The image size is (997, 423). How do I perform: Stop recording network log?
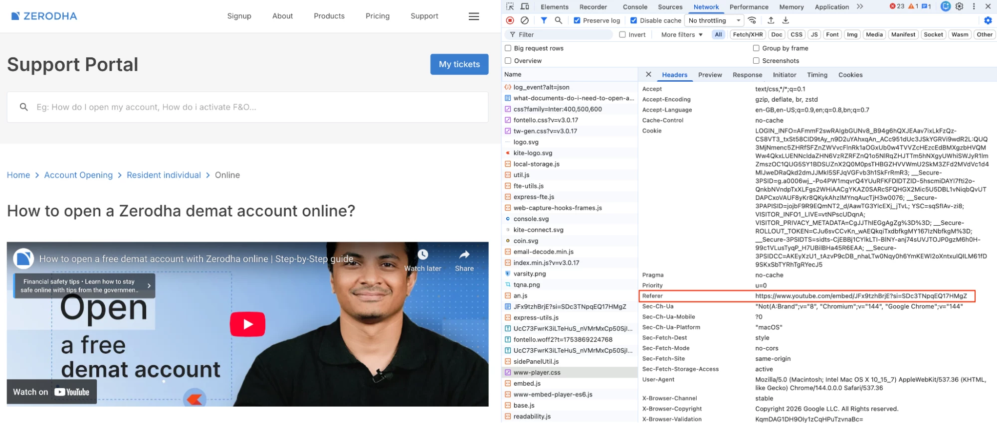[510, 20]
